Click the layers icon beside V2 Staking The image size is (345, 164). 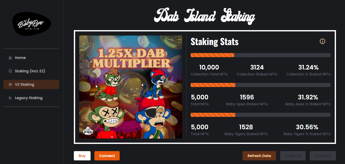coord(10,84)
